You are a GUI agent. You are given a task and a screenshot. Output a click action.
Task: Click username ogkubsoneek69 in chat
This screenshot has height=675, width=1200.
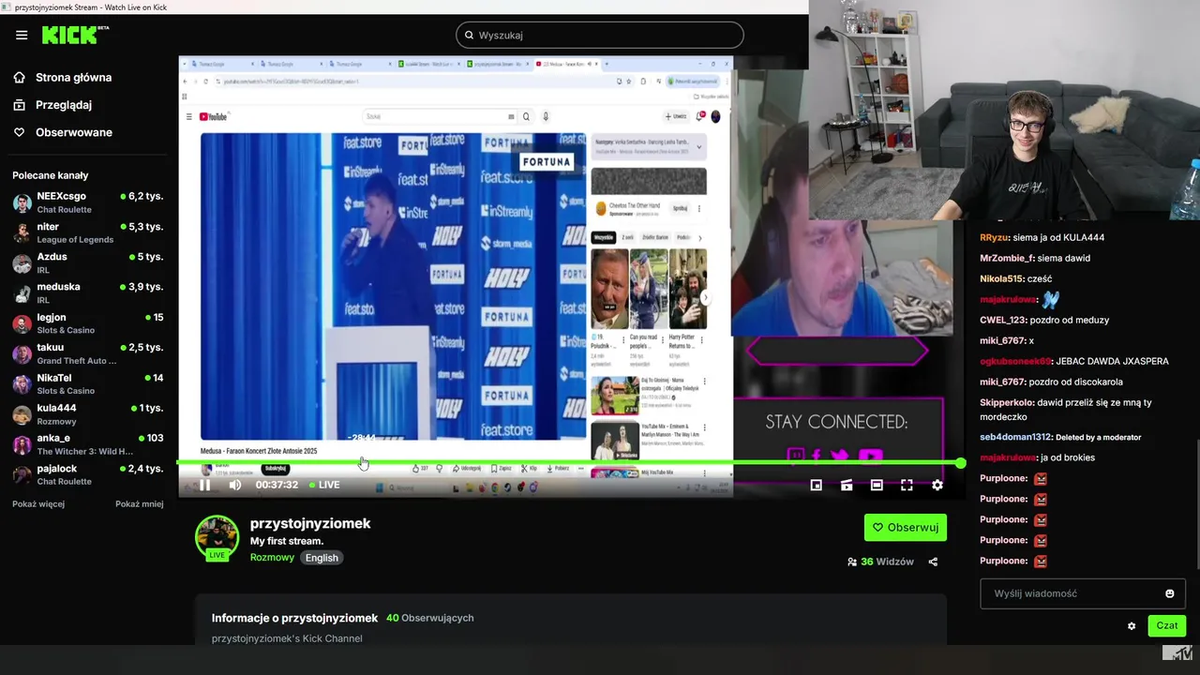tap(1015, 361)
